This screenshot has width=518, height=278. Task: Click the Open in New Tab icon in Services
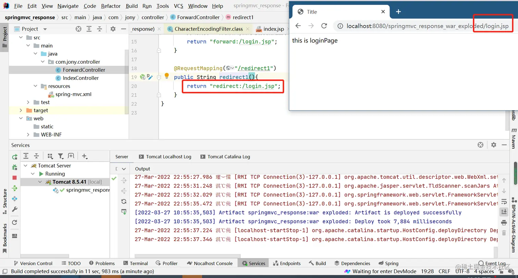click(71, 156)
